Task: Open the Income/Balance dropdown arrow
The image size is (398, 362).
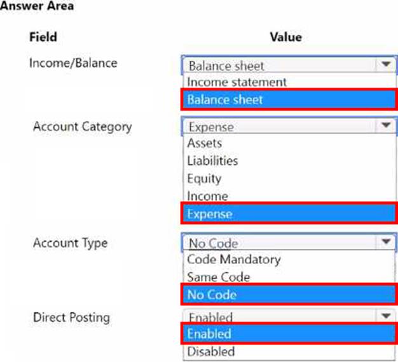Action: [x=385, y=65]
